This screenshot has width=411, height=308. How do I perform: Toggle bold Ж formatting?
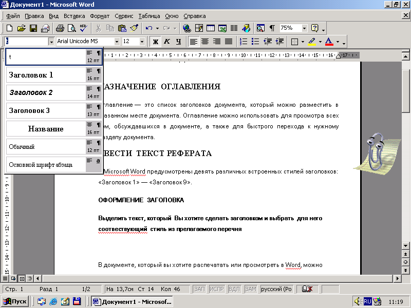point(156,42)
